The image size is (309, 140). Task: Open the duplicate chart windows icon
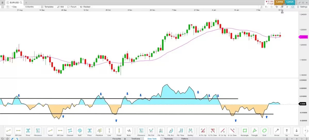pos(282,7)
